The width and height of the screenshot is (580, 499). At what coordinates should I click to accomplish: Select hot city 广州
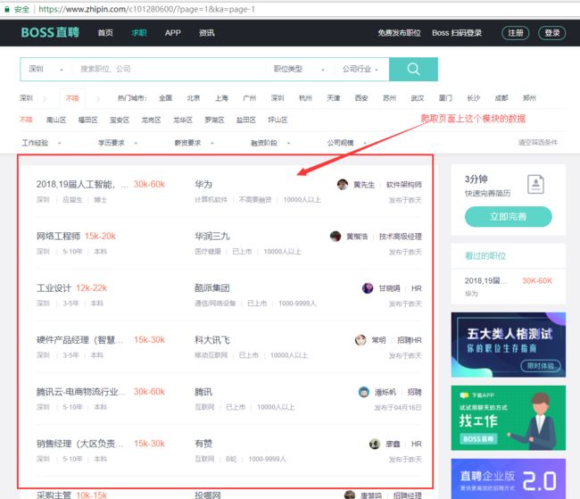click(249, 98)
